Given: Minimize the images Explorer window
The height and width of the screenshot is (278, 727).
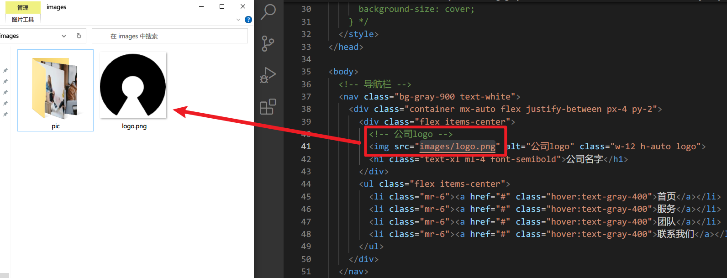Looking at the screenshot, I should coord(201,6).
